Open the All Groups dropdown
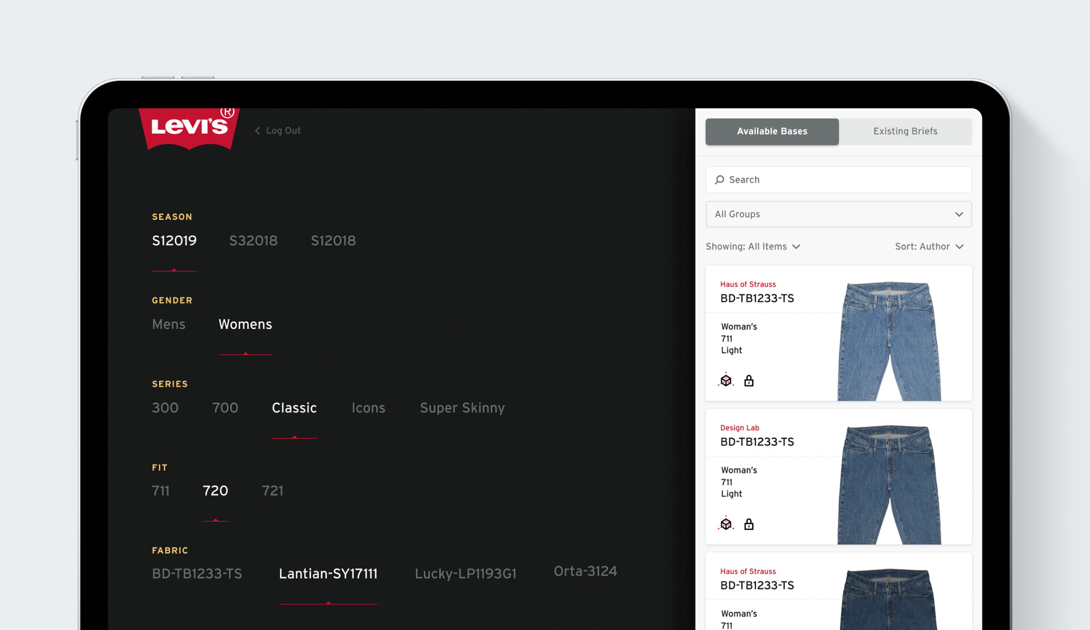This screenshot has height=630, width=1090. pyautogui.click(x=838, y=214)
